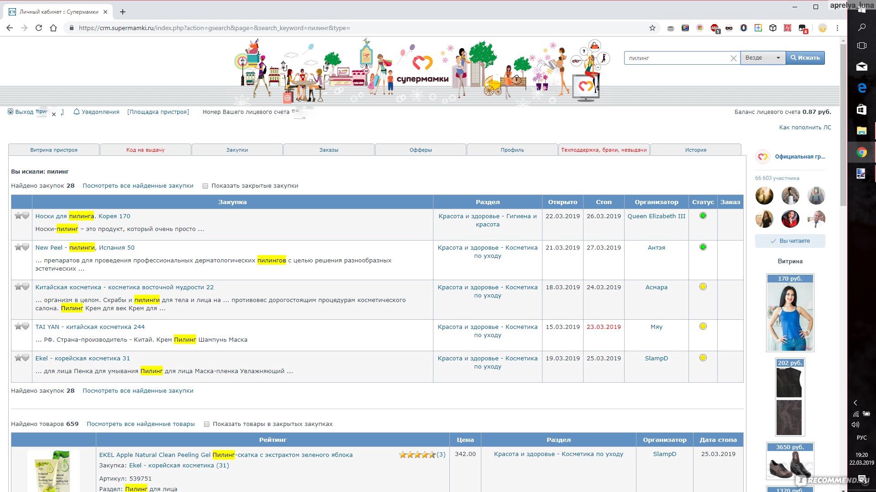876x492 pixels.
Task: Open the 170 руб. showcase thumbnail
Action: [790, 313]
